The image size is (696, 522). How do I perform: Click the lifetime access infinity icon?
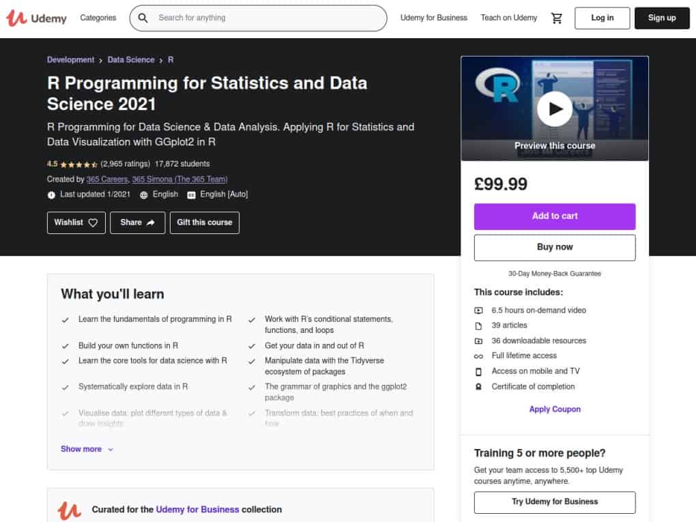[478, 356]
